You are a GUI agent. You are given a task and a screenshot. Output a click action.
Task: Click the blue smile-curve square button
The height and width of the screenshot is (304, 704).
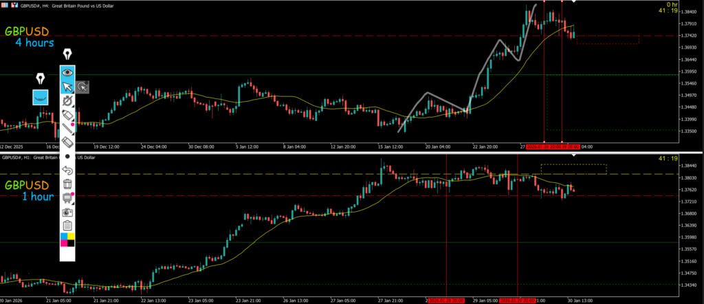41,97
